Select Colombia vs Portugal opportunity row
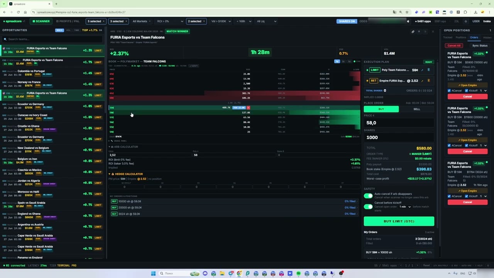This screenshot has height=278, width=494. pyautogui.click(x=52, y=73)
